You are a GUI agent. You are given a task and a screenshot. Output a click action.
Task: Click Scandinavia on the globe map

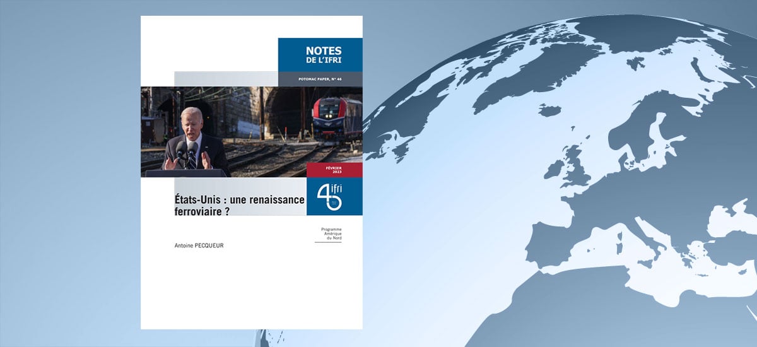coord(637,126)
